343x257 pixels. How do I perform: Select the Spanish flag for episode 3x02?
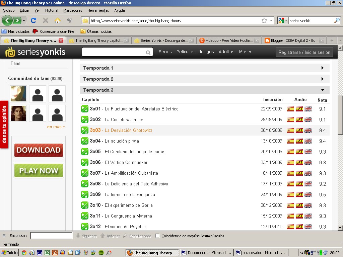coord(290,119)
